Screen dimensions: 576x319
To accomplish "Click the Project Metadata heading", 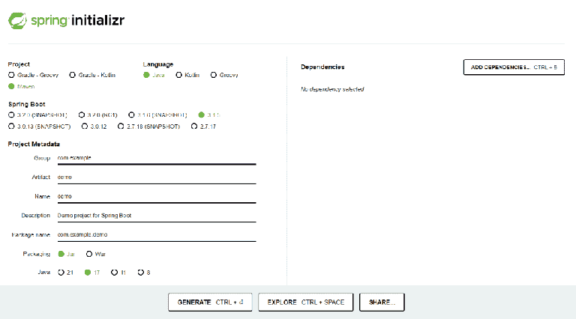I will [34, 144].
